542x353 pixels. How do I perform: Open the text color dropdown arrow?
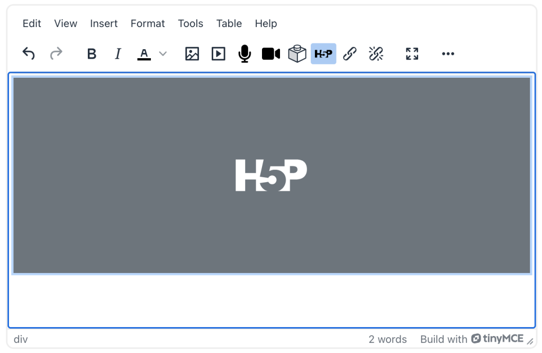pyautogui.click(x=163, y=53)
